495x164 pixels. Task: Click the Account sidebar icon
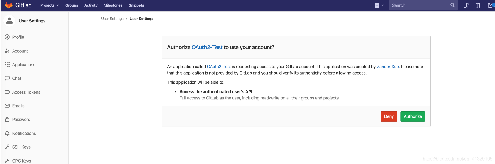pyautogui.click(x=7, y=51)
